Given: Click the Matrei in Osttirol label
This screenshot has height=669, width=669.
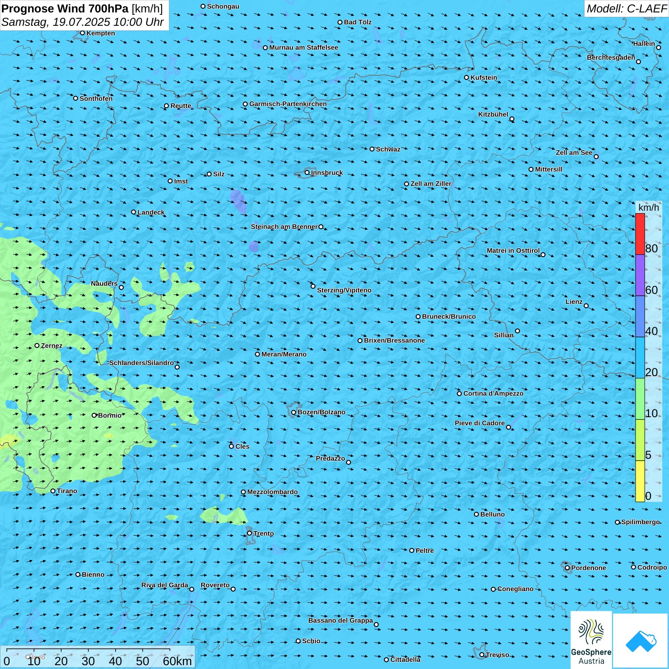Looking at the screenshot, I should pos(513,250).
